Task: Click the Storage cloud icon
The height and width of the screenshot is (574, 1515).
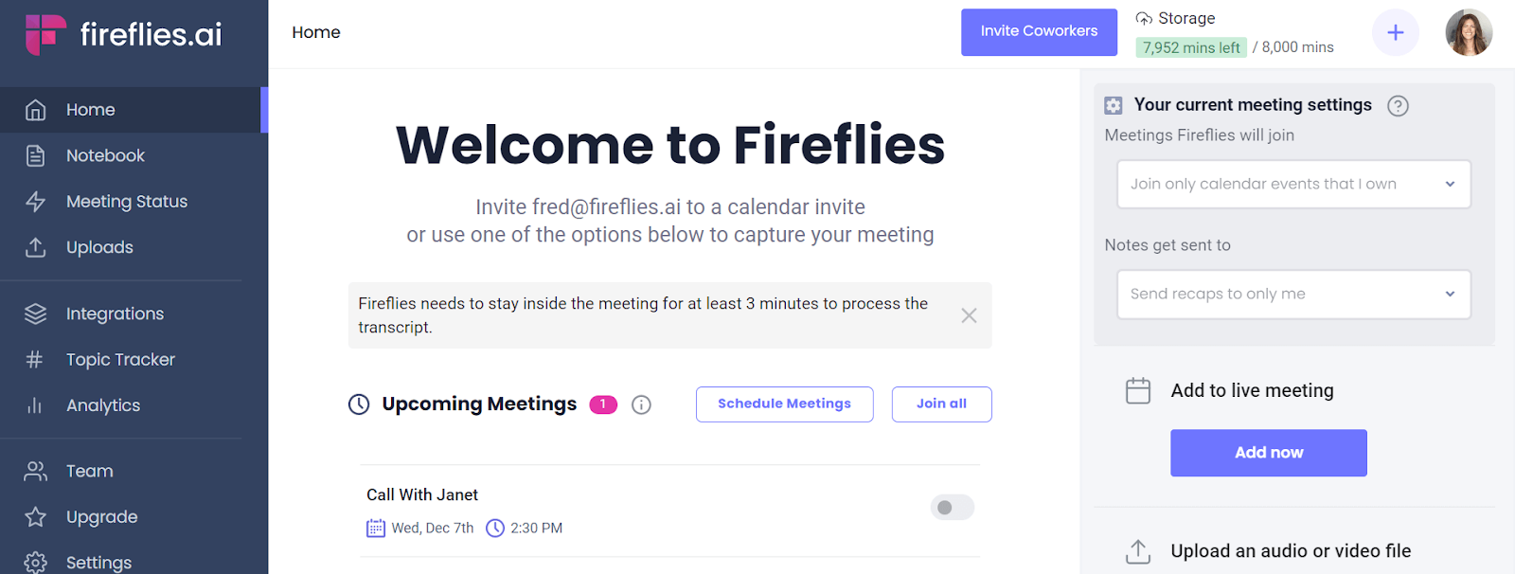Action: [x=1144, y=19]
